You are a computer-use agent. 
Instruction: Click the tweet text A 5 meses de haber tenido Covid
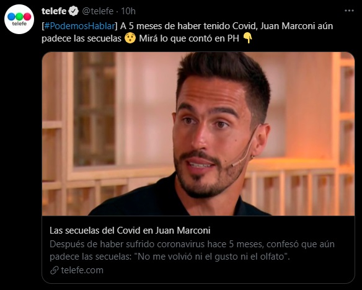click(x=189, y=26)
